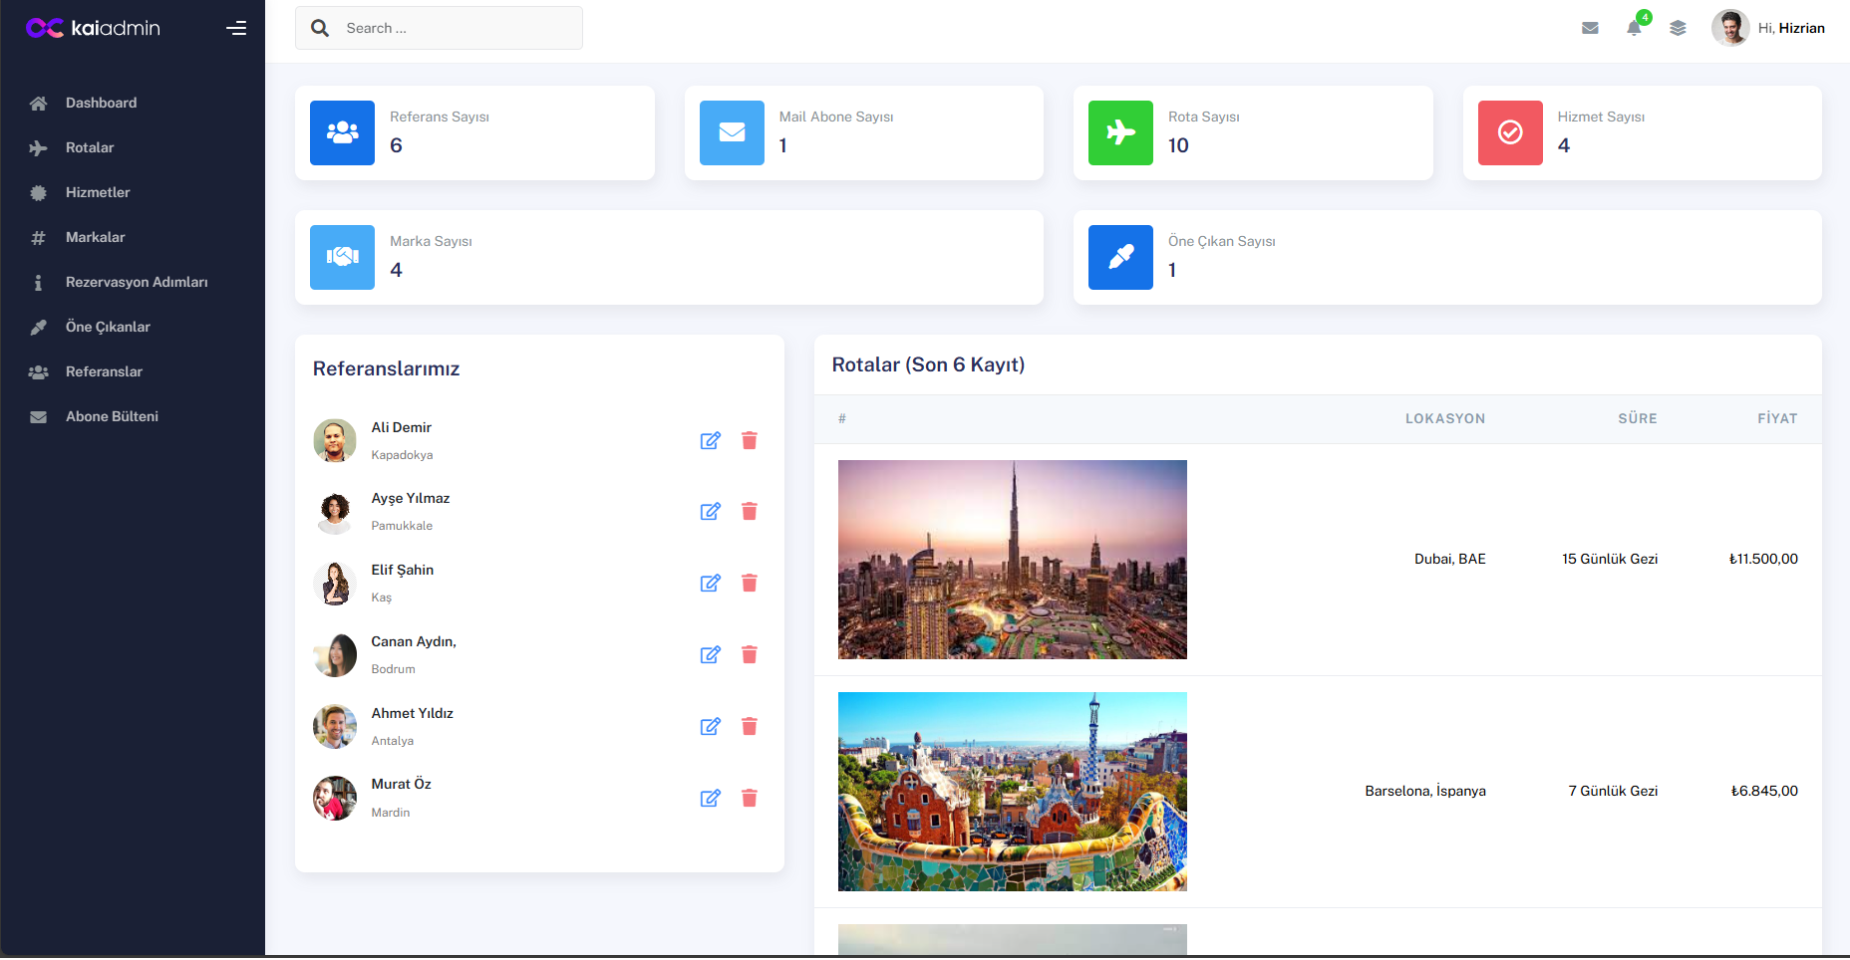Click the kaiadmin logo link
Image resolution: width=1850 pixels, height=960 pixels.
(x=93, y=28)
